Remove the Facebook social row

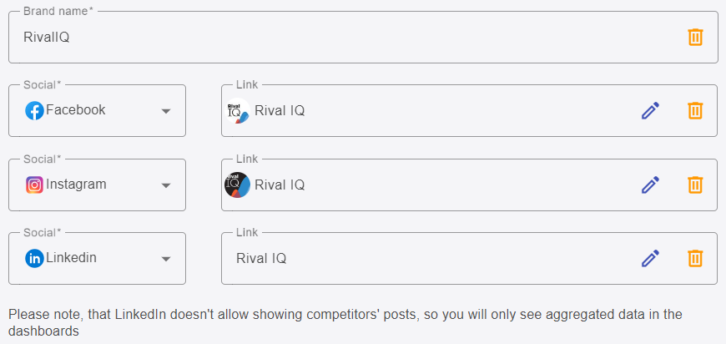point(695,111)
